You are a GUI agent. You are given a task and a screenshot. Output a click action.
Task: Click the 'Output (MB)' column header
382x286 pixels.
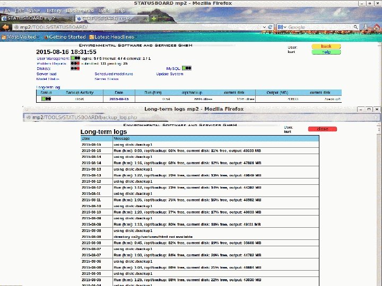coord(277,92)
